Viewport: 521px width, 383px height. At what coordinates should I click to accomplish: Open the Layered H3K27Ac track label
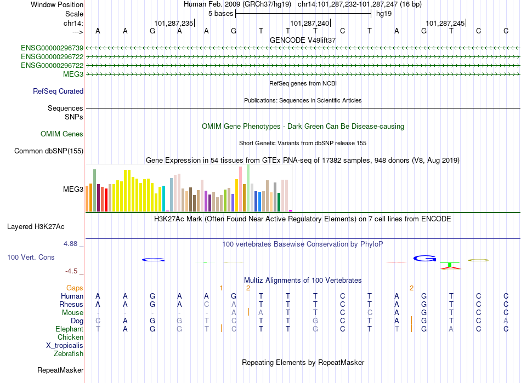pyautogui.click(x=36, y=227)
